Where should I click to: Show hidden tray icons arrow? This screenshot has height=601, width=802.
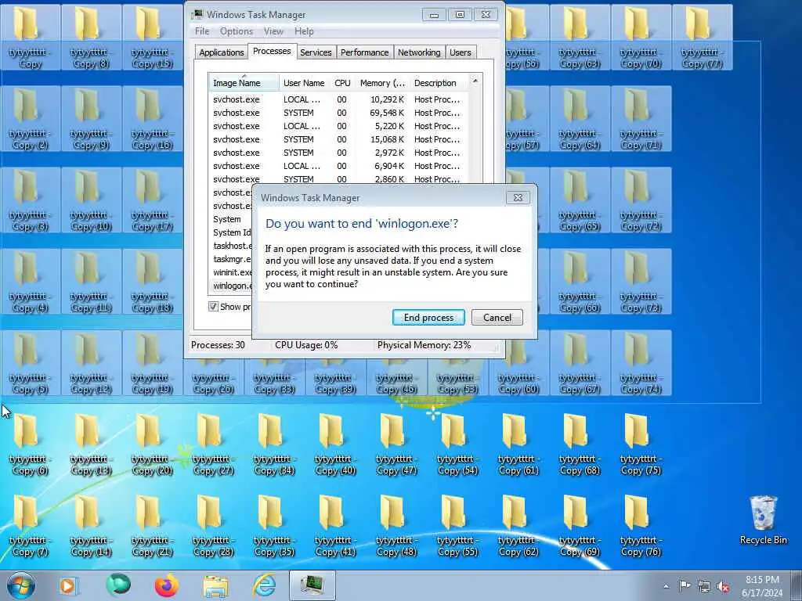666,587
